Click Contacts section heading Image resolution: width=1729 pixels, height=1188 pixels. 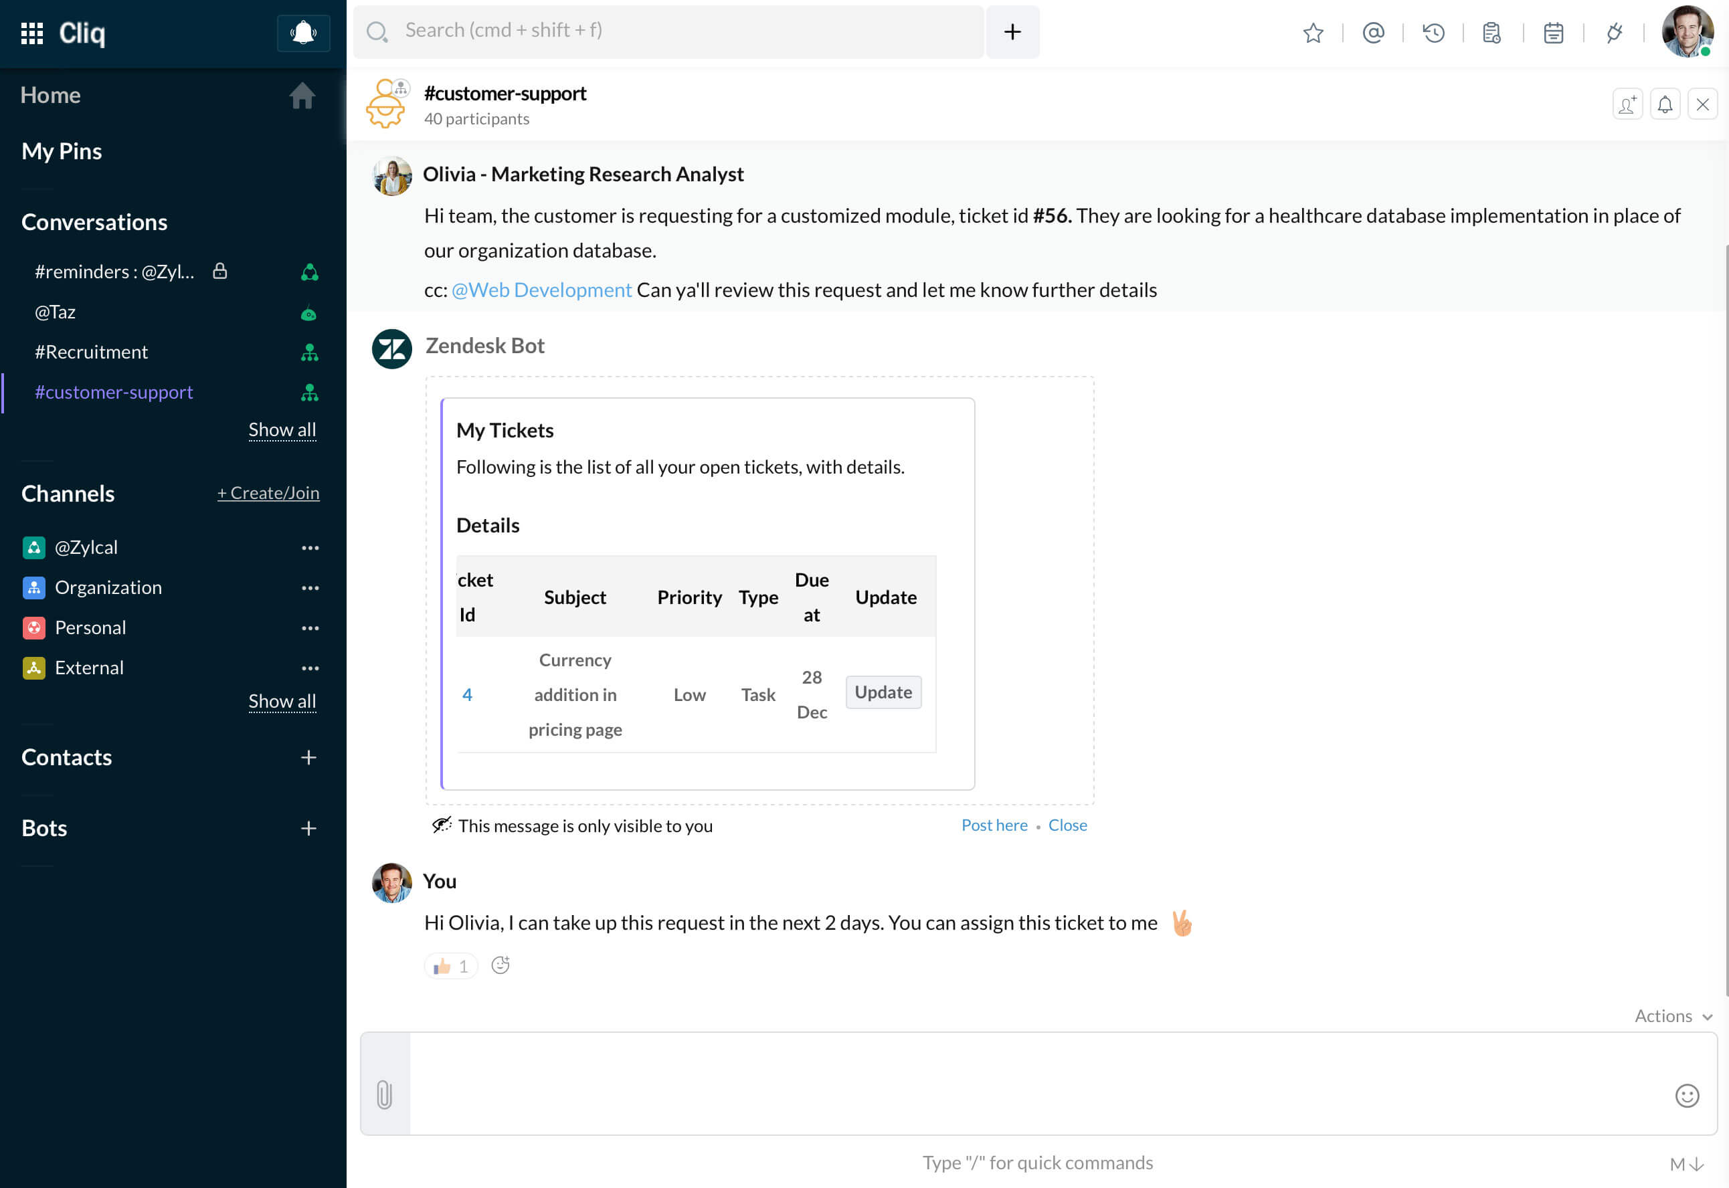click(67, 757)
